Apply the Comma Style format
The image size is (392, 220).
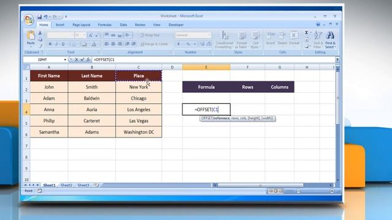click(195, 44)
